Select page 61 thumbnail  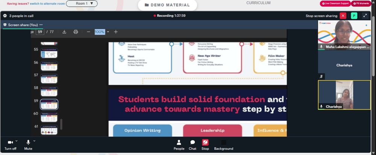[x=49, y=130]
